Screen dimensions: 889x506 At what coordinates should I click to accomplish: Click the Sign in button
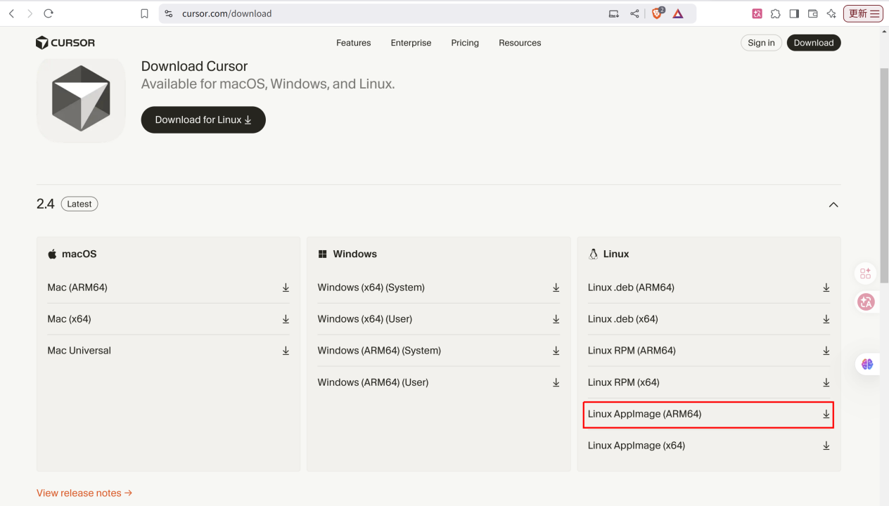[761, 43]
